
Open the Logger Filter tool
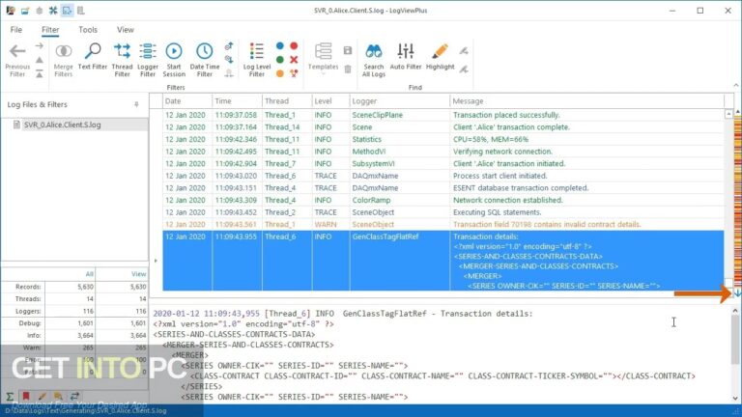pos(148,60)
